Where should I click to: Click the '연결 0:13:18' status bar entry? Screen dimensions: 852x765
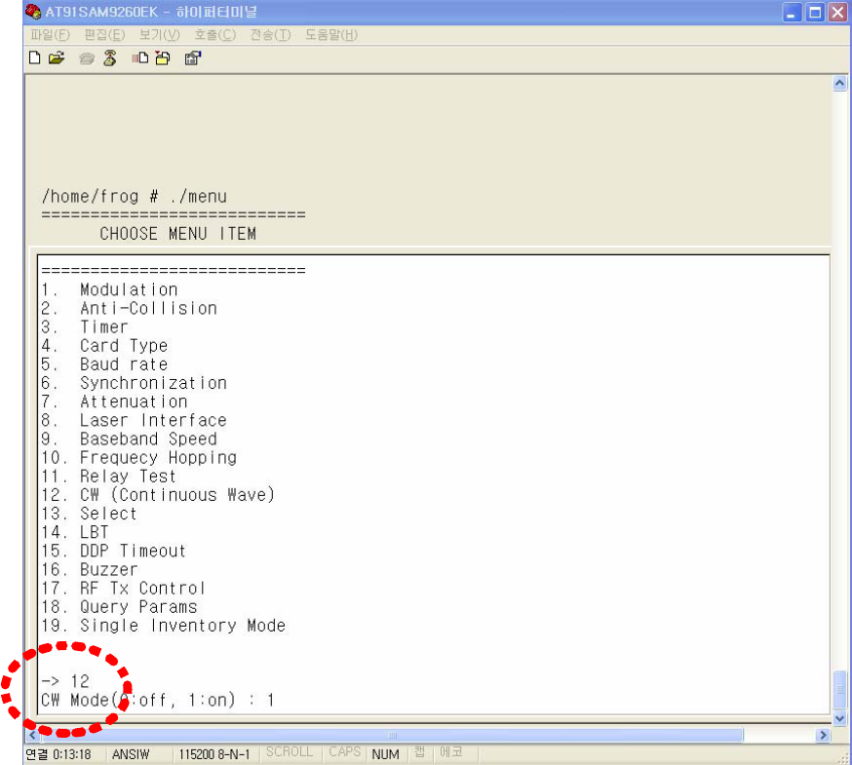58,754
